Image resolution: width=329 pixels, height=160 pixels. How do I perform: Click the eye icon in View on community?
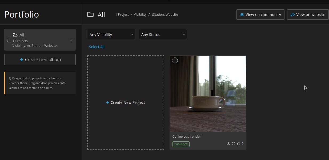click(242, 15)
